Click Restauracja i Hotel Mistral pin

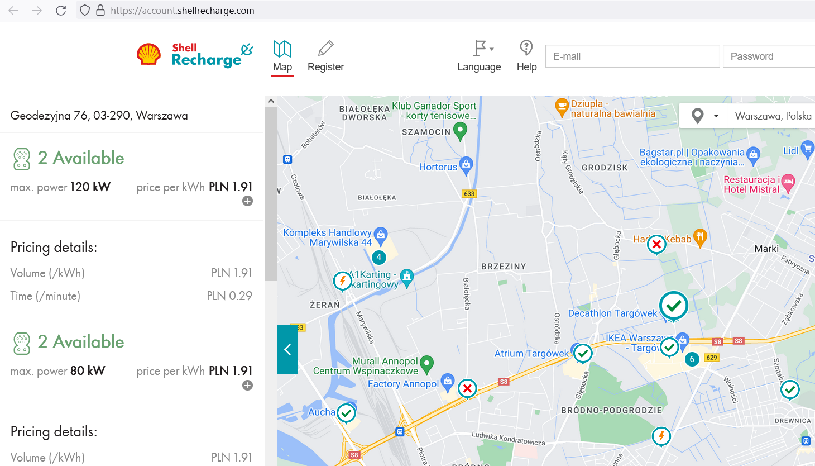788,183
